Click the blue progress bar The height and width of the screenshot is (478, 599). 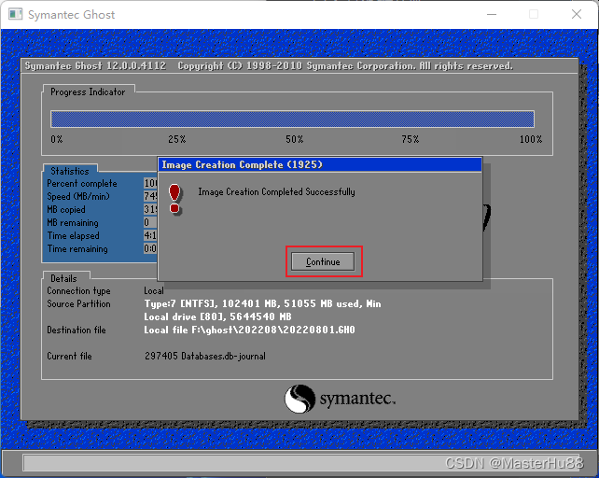[x=292, y=119]
